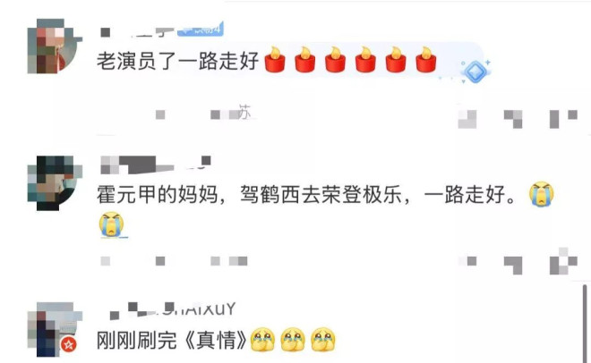Click the last red candle emoji
Viewport: 591px width, 363px height.
tap(426, 60)
